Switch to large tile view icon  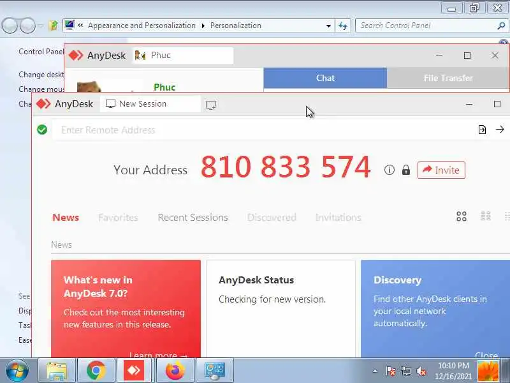tap(462, 216)
